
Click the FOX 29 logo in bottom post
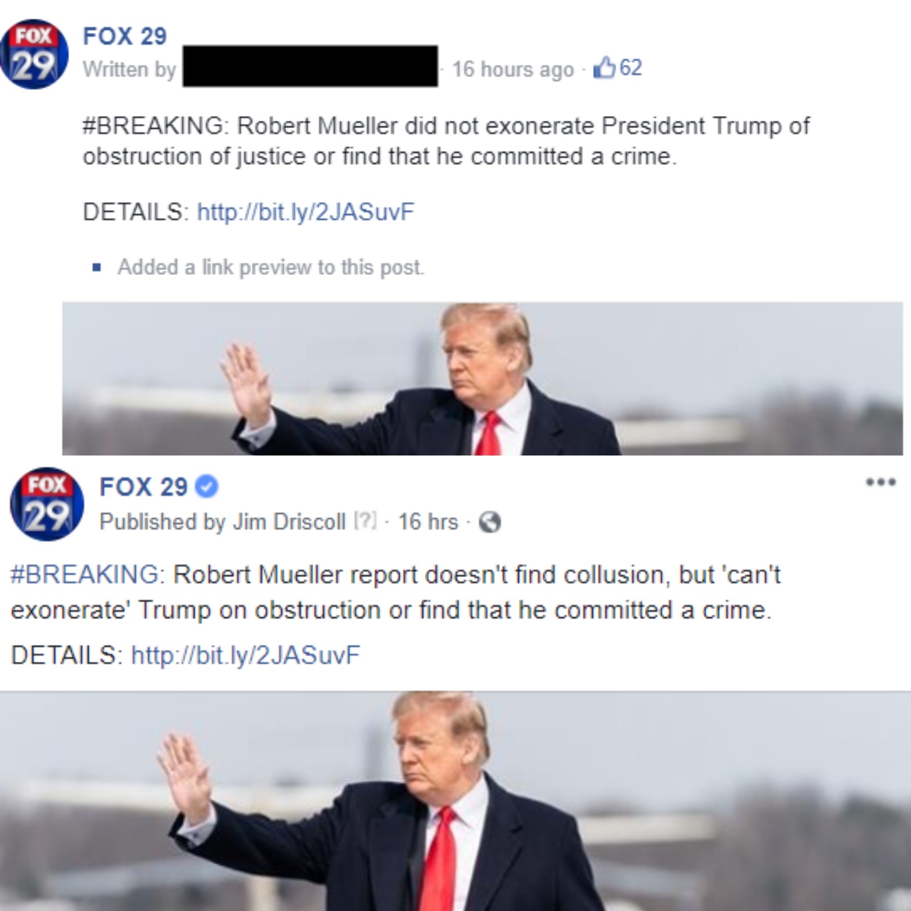(47, 504)
